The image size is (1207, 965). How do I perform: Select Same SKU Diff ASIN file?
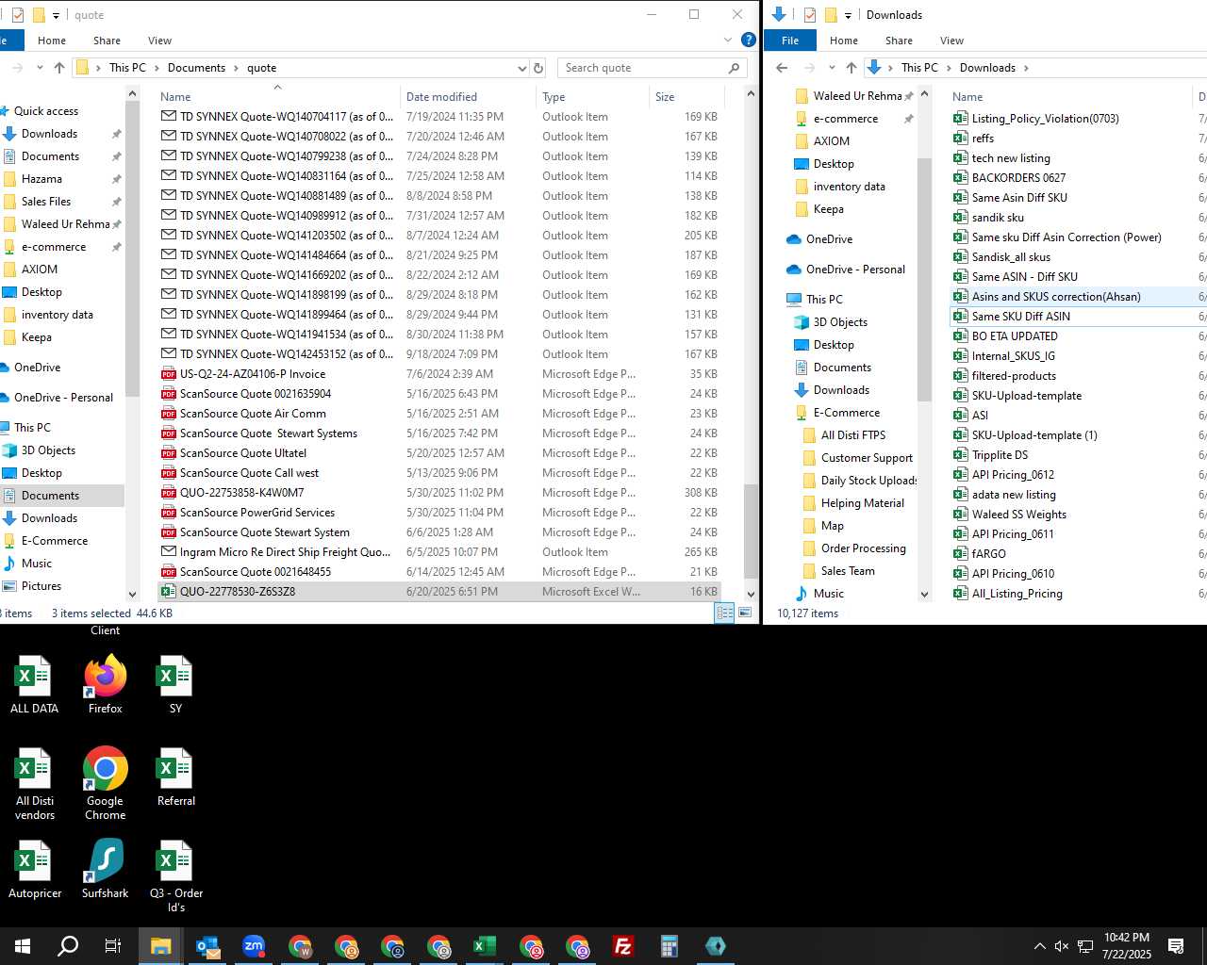point(1020,316)
